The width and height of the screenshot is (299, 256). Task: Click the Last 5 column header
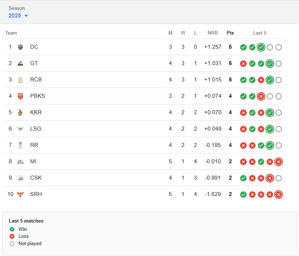tap(260, 33)
